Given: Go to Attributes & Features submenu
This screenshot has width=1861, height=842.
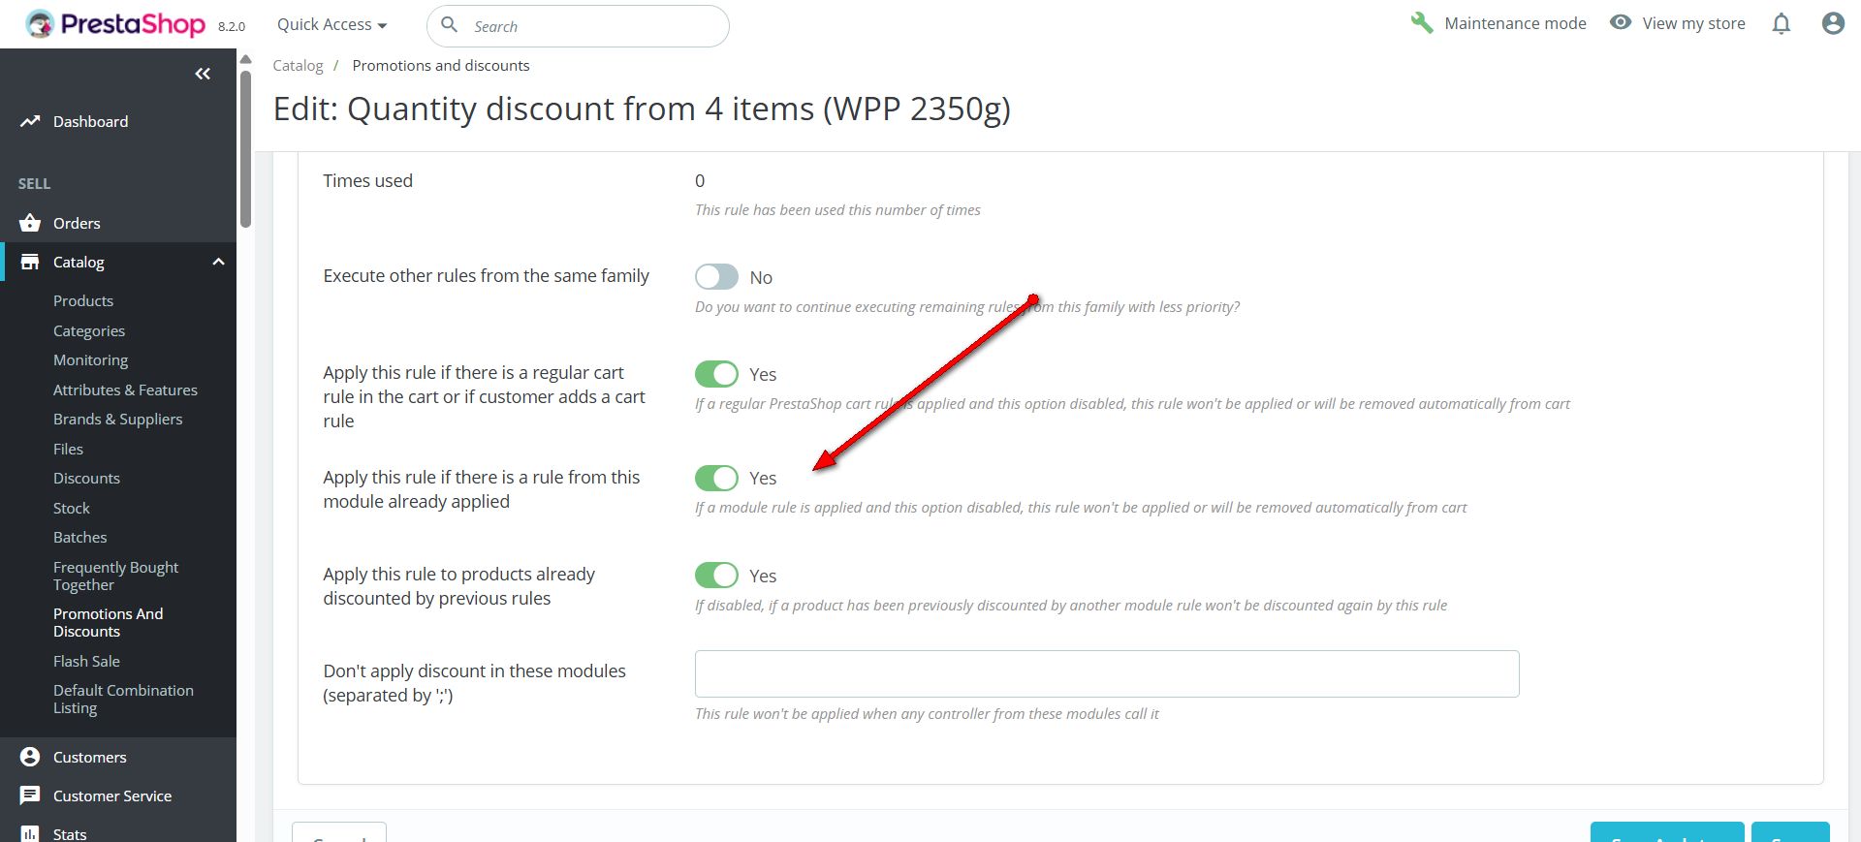Looking at the screenshot, I should pos(125,390).
